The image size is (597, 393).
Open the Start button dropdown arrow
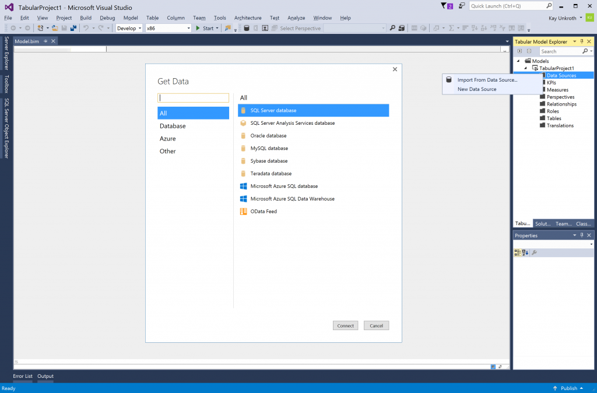217,28
